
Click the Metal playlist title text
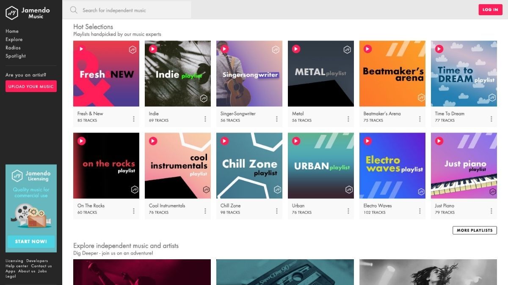tap(298, 114)
